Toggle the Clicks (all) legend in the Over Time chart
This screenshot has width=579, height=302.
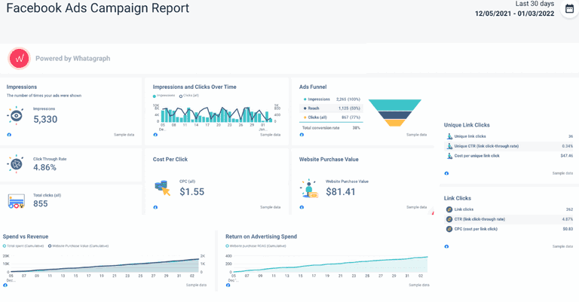191,96
